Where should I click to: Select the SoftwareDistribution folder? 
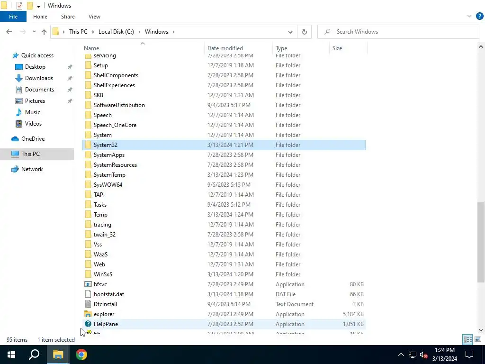click(224, 105)
